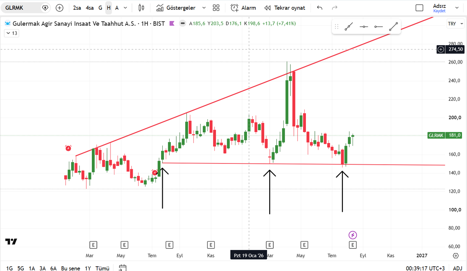Open the Adsız layout name menu
467x271 pixels.
439,6
